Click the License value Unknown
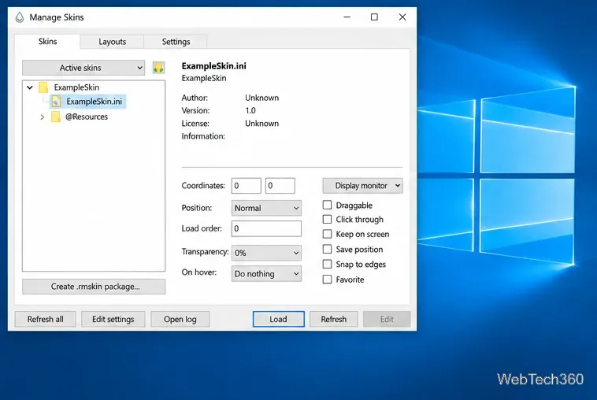597x400 pixels. (262, 124)
